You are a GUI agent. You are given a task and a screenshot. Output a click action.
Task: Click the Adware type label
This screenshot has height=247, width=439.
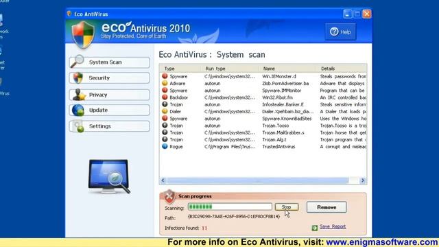[177, 84]
